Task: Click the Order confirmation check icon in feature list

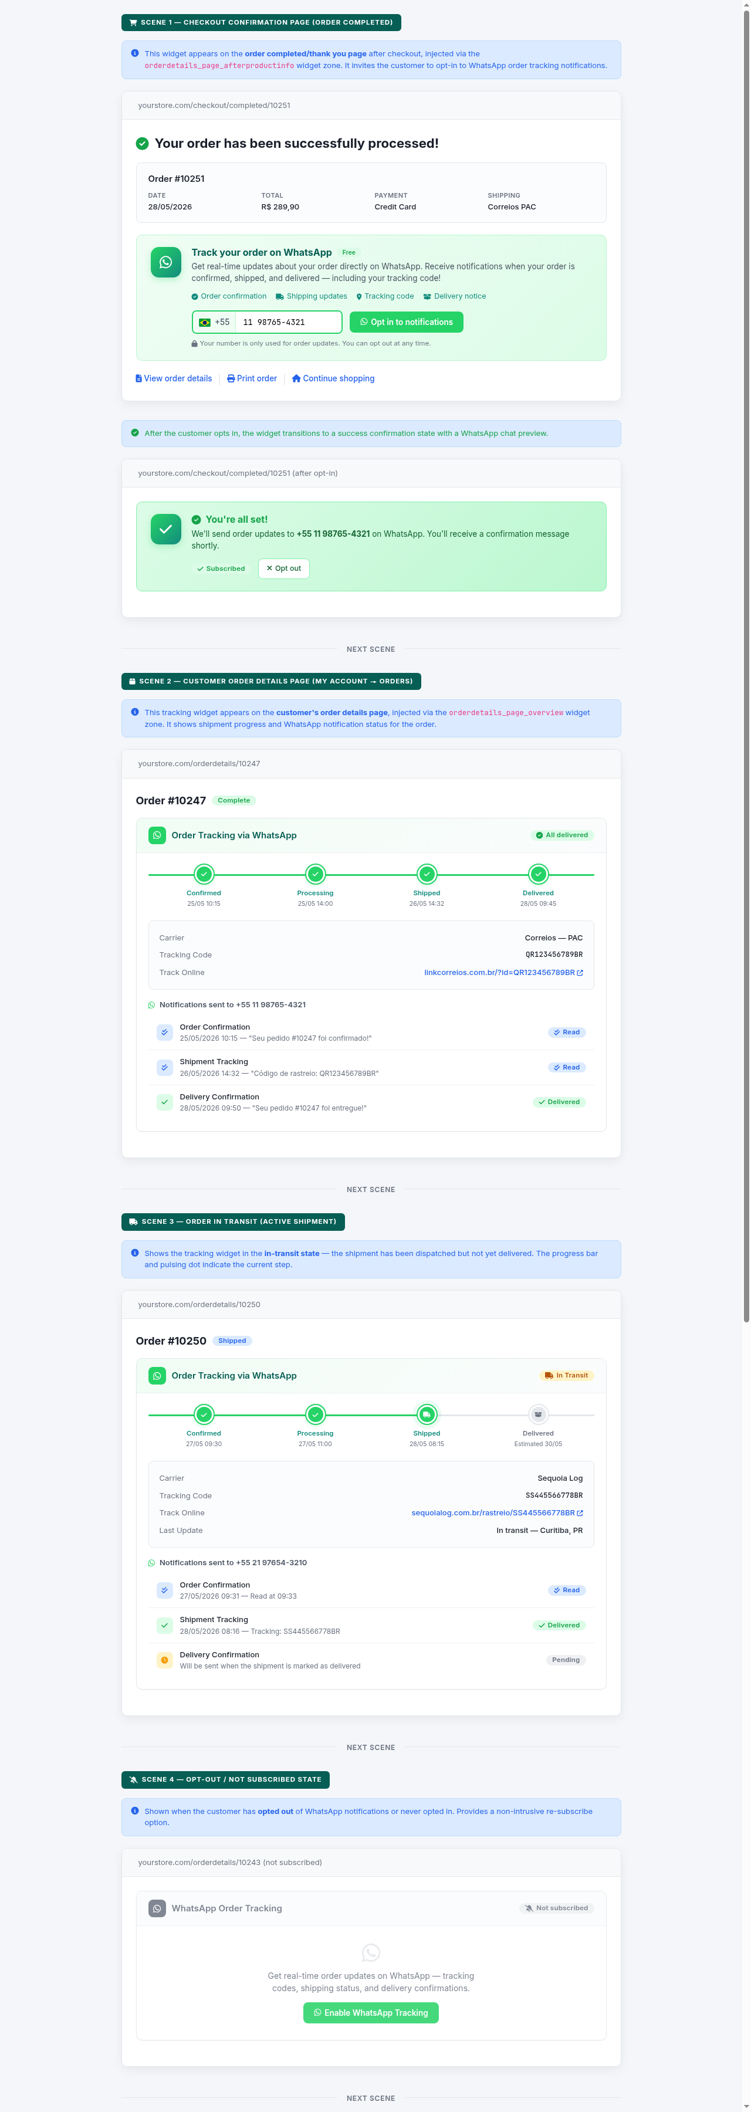Action: click(195, 297)
